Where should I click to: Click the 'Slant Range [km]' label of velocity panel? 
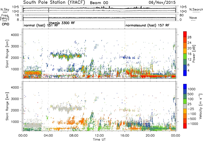tap(7, 106)
